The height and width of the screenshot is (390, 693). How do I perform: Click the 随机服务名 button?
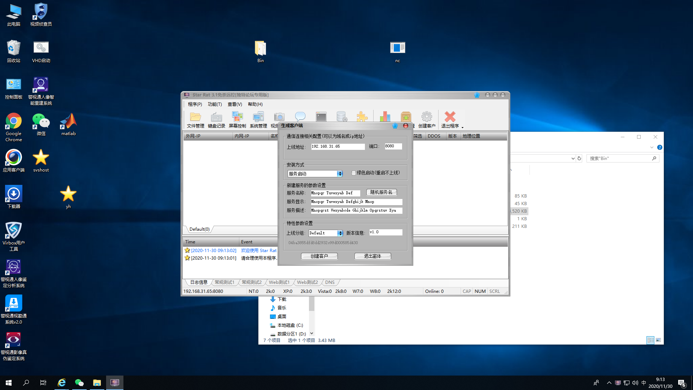(382, 192)
